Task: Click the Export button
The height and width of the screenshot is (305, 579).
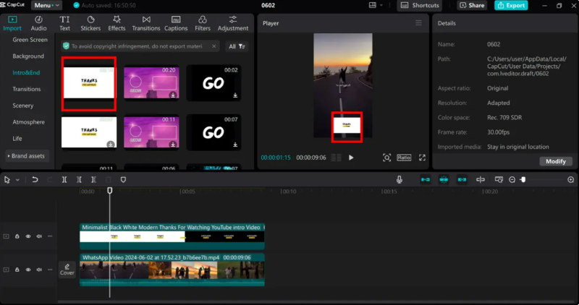Action: (x=511, y=5)
